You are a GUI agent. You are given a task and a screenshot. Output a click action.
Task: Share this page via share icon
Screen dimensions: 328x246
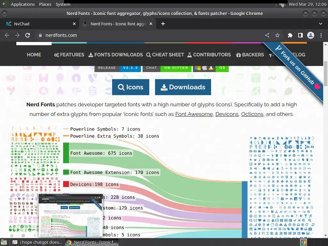[267, 35]
